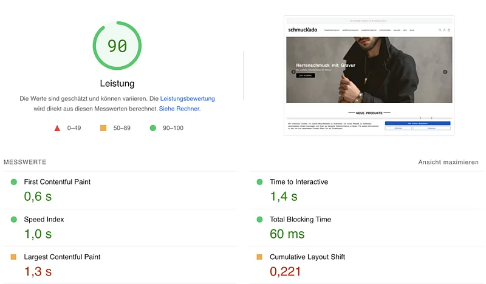Click the right carousel arrow in the preview

point(445,72)
